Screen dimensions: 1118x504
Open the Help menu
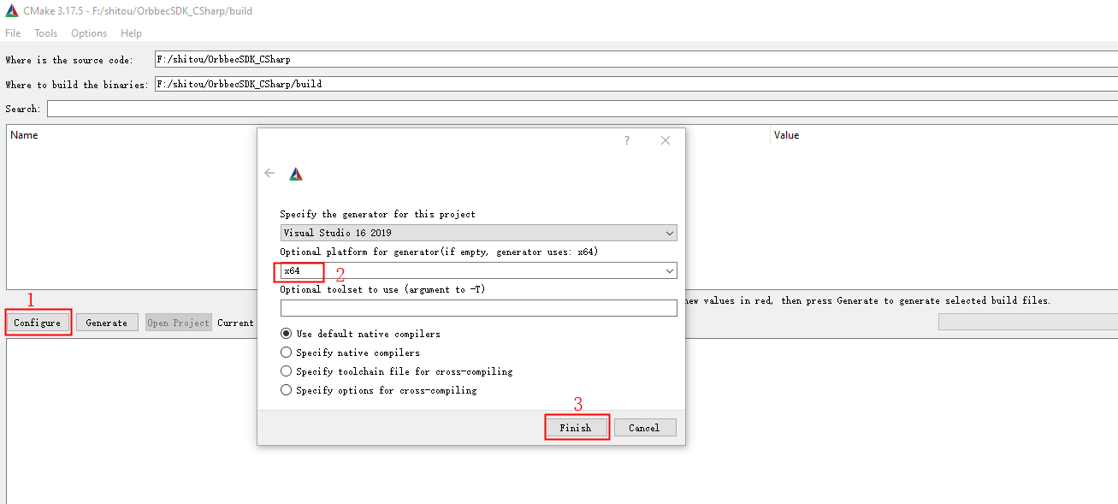coord(131,33)
